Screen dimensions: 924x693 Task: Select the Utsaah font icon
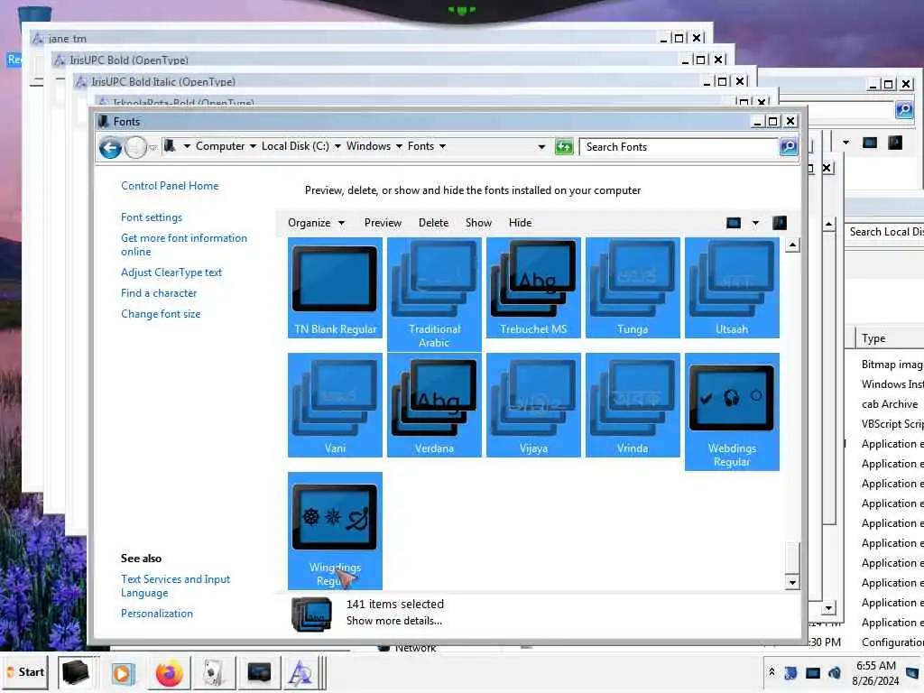click(732, 288)
